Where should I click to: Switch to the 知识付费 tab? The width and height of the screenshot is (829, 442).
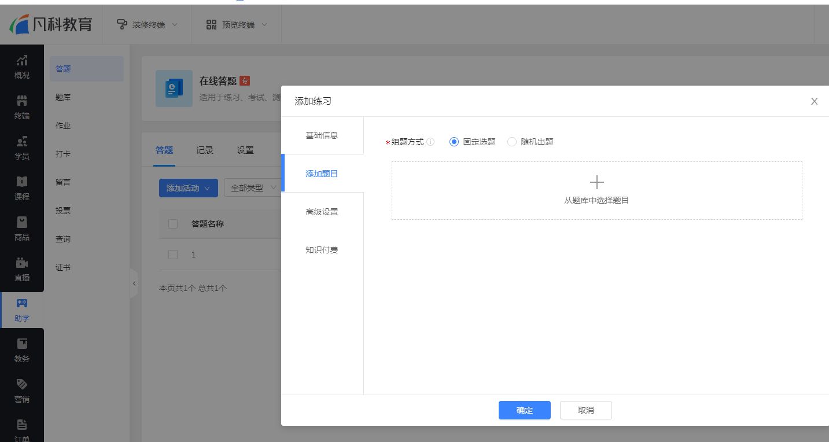(x=322, y=250)
